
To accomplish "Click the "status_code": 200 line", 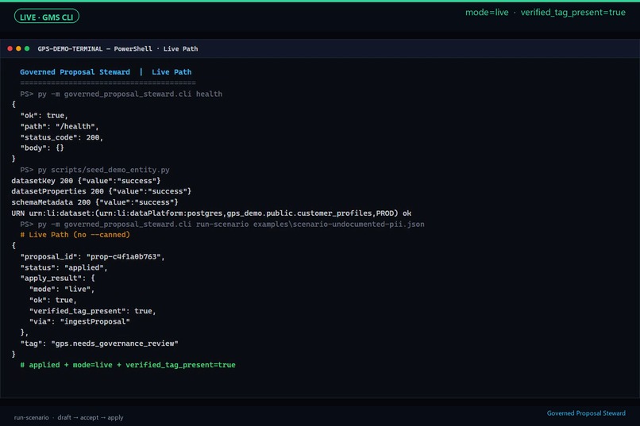I will coord(62,137).
